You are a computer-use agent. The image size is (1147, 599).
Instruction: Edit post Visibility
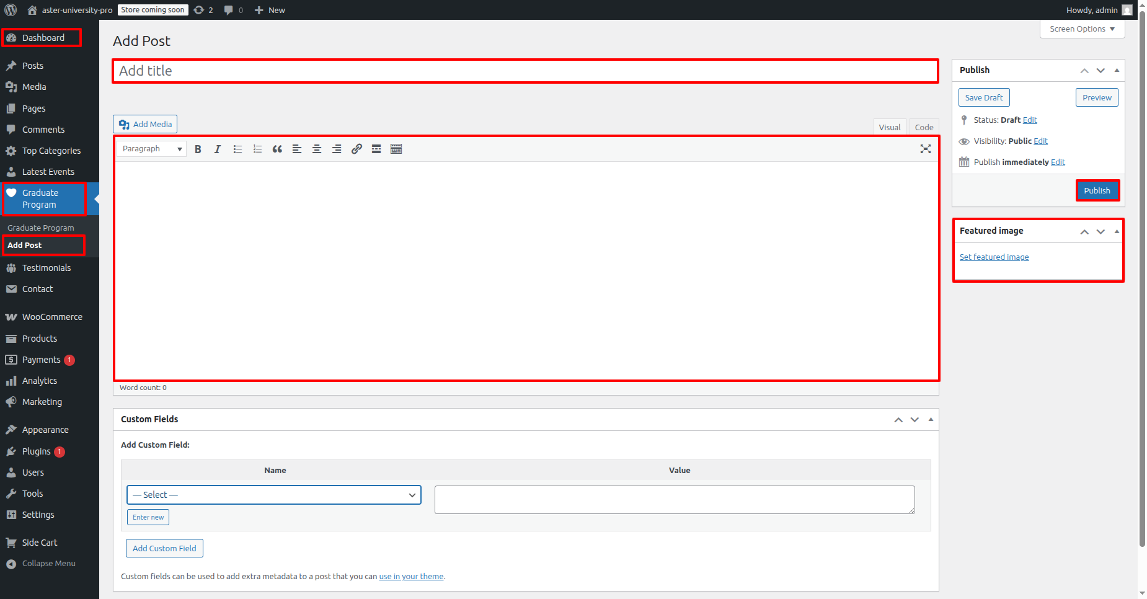pyautogui.click(x=1040, y=141)
